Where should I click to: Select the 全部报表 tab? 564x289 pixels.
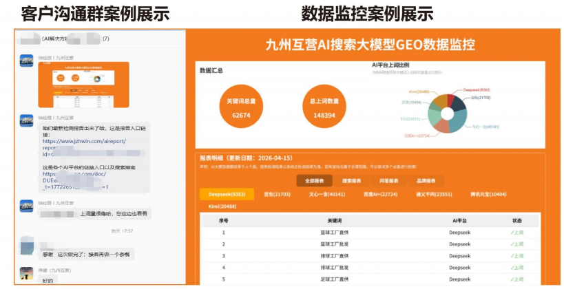pos(315,181)
